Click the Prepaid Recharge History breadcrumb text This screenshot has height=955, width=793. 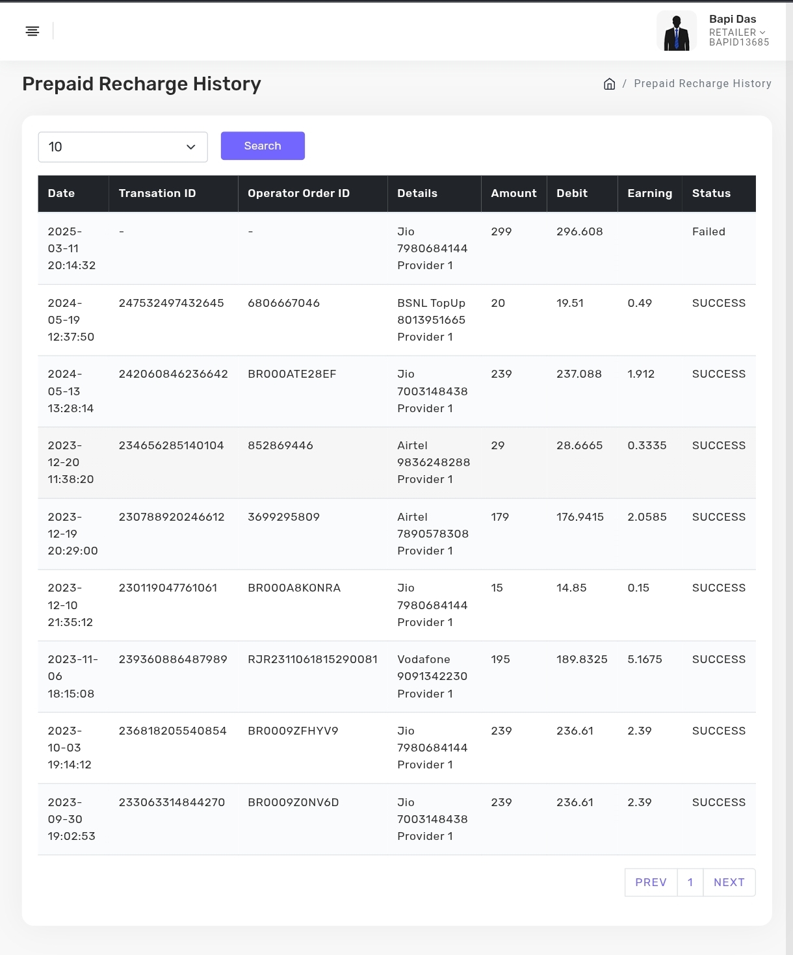click(x=703, y=84)
